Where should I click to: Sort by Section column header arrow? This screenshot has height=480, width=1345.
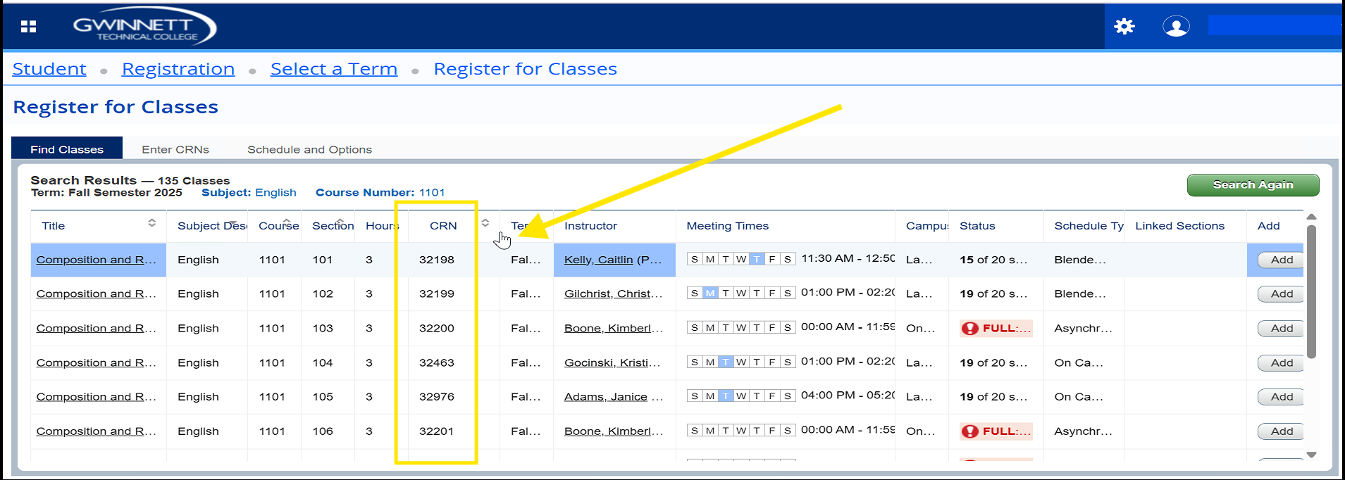(x=340, y=220)
